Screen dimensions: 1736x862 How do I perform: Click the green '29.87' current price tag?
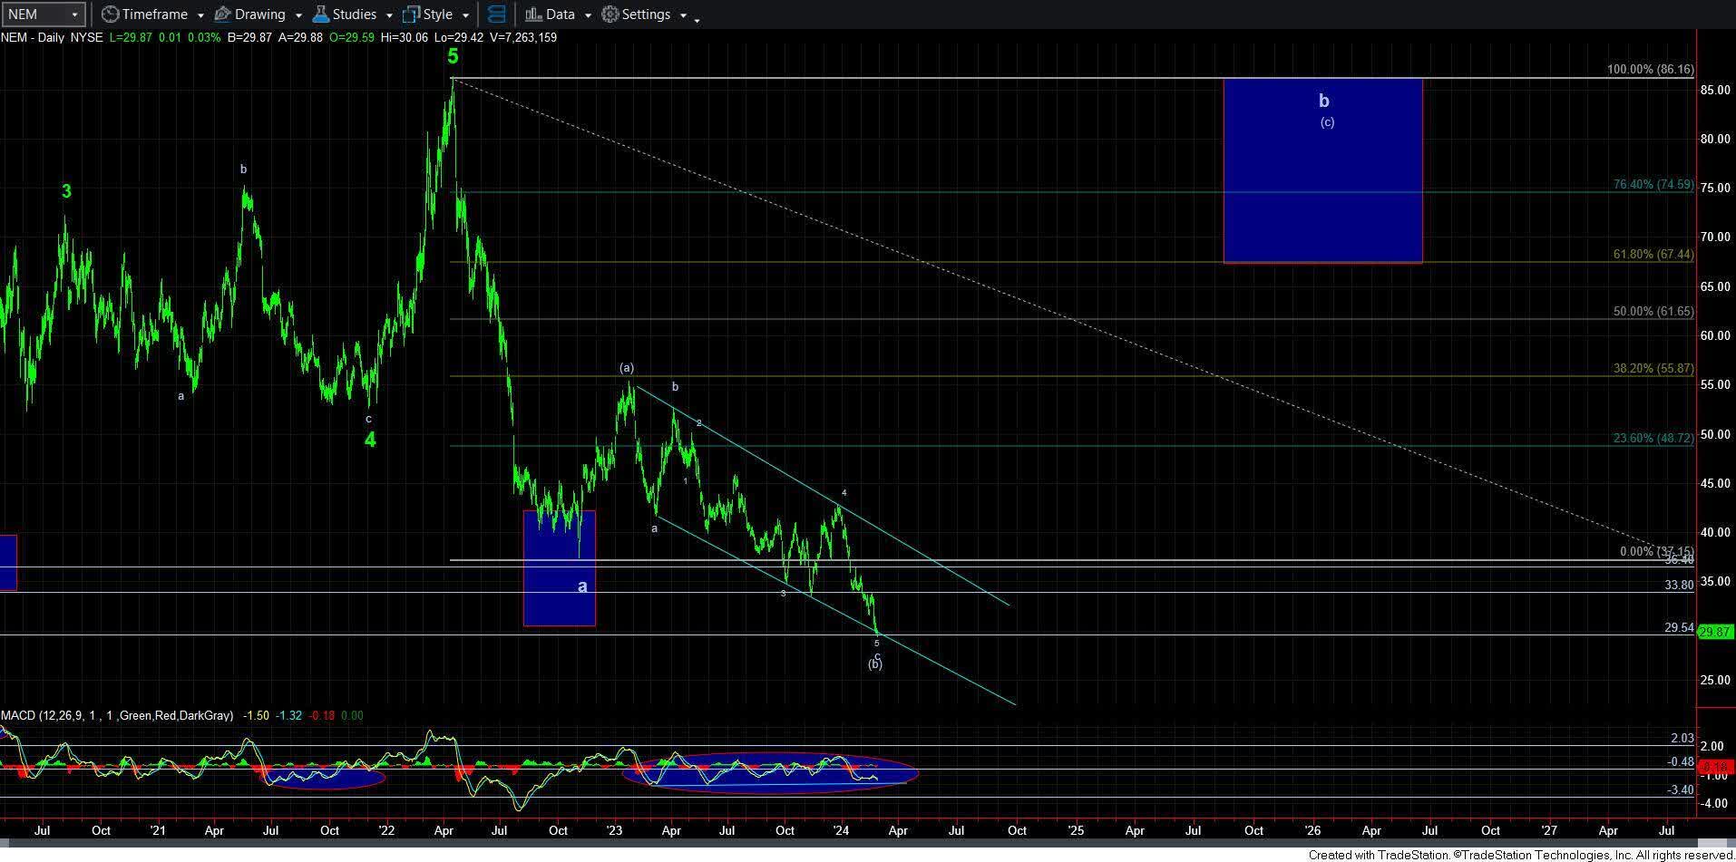click(x=1716, y=632)
